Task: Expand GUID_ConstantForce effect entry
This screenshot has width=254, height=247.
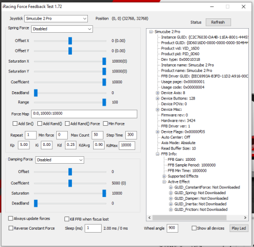Action: coord(171,187)
